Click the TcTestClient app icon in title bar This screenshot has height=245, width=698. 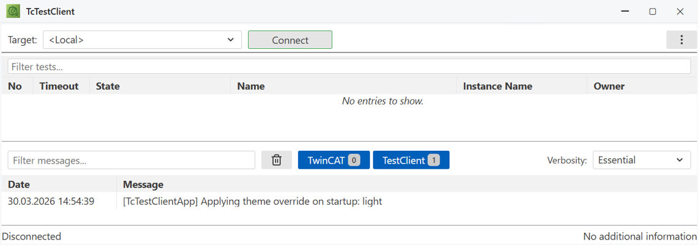pos(12,12)
